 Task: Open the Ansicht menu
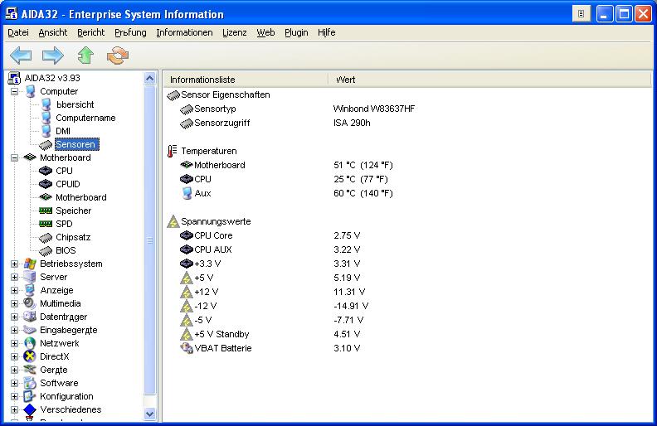point(53,32)
